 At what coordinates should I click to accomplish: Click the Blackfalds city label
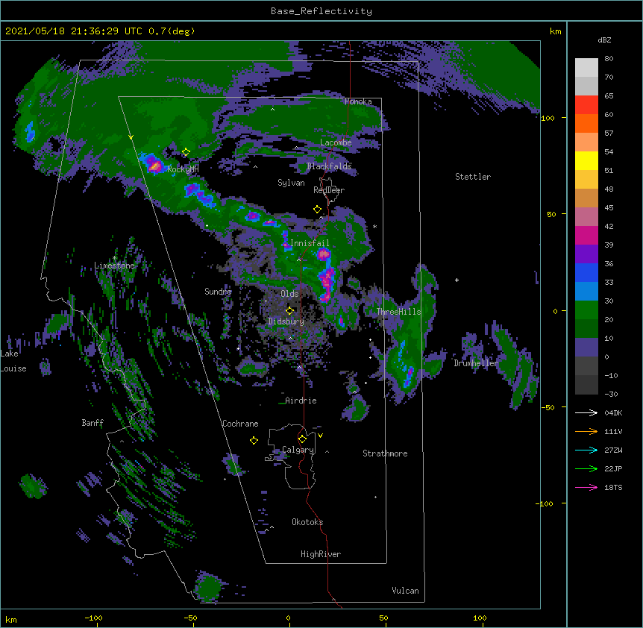coord(329,166)
